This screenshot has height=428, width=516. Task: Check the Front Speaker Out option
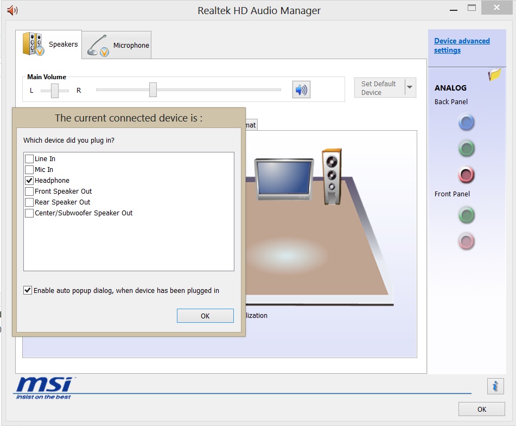click(29, 191)
